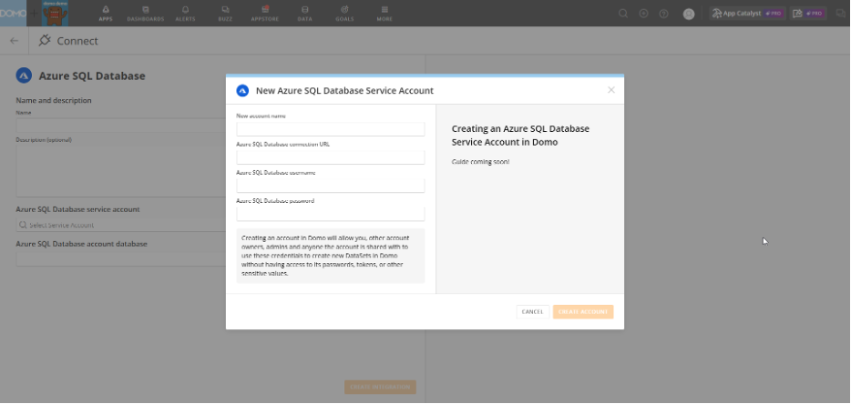Open the chat icon at the header's end
This screenshot has width=851, height=404.
(x=841, y=14)
